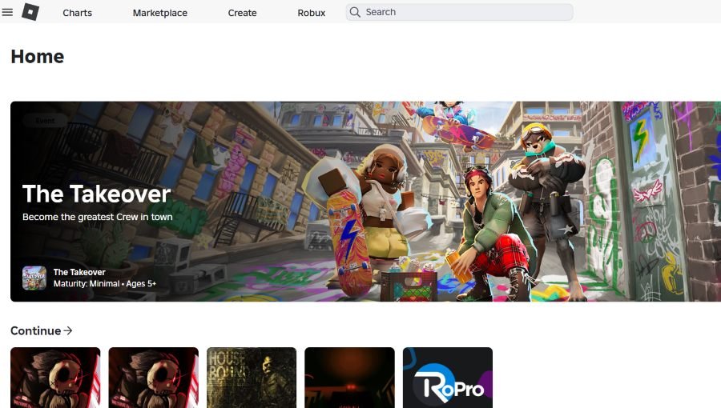Open the Robux page
721x408 pixels.
312,13
